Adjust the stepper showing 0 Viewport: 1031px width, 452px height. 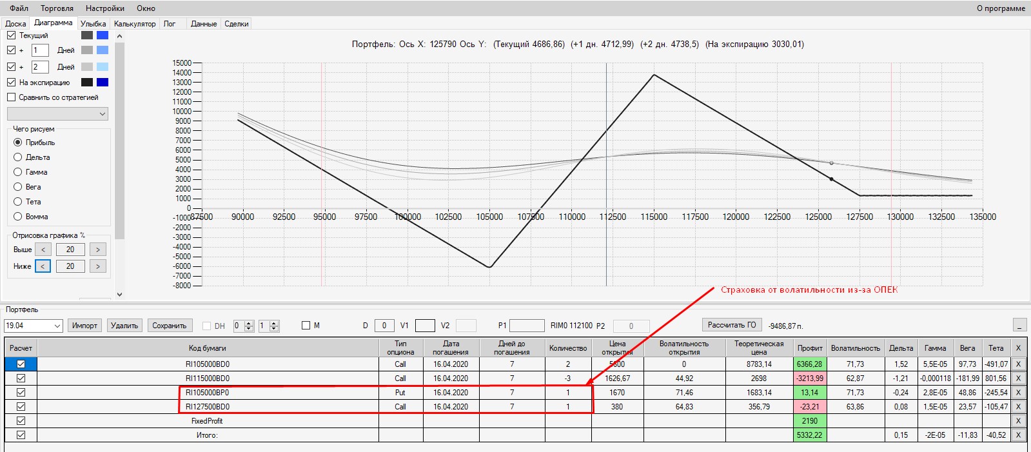pyautogui.click(x=243, y=326)
